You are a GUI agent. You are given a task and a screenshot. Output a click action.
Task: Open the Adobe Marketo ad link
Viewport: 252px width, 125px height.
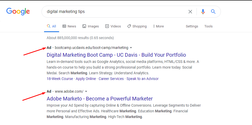point(100,99)
